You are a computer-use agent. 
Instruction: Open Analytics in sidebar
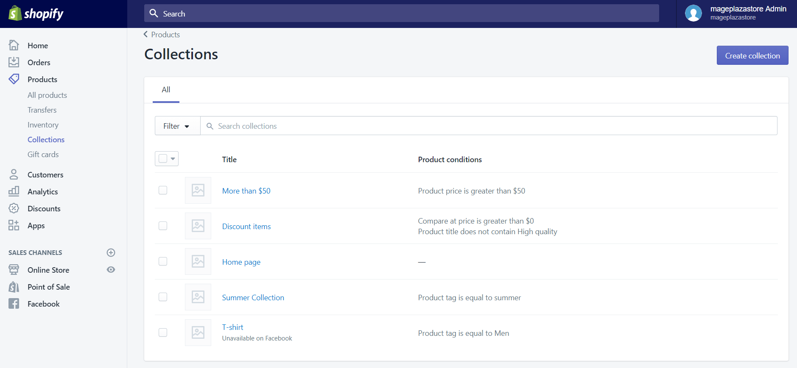[x=42, y=192]
